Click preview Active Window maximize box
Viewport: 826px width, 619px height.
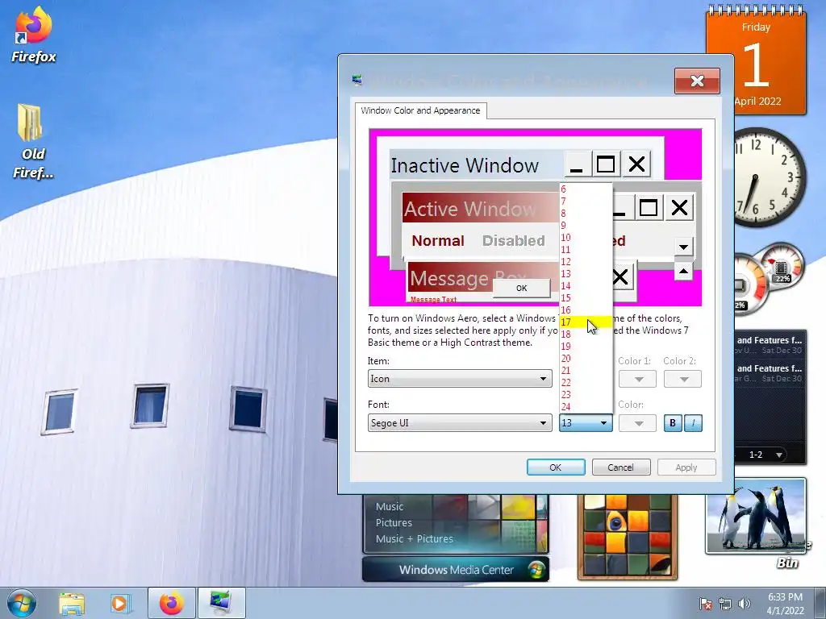[649, 207]
